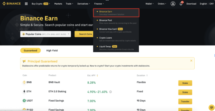Viewport: 215px width, 111px height.
Task: Switch to the Guaranteed tab
Action: point(30,51)
